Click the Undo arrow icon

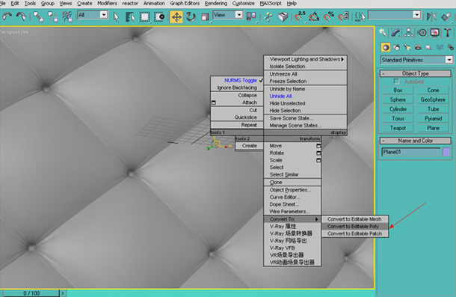(x=7, y=16)
